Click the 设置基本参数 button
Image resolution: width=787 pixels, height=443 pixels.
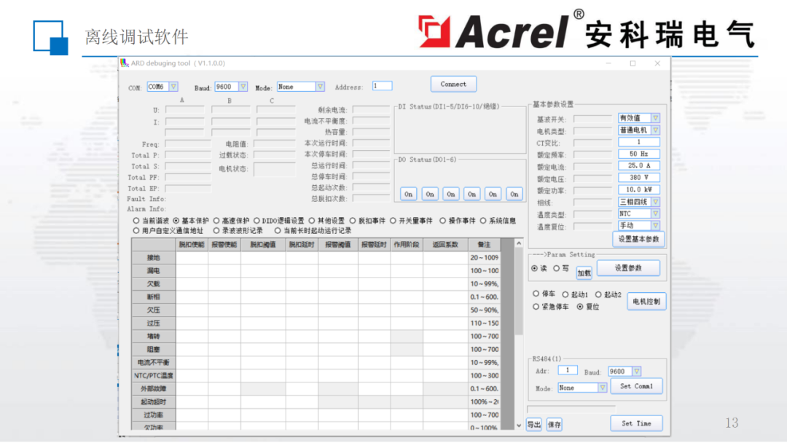(639, 238)
